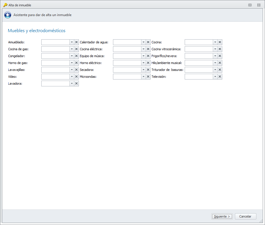Screen dimensions: 265x225
Task: Open the Secadora dropdown arrow
Action: coord(143,70)
